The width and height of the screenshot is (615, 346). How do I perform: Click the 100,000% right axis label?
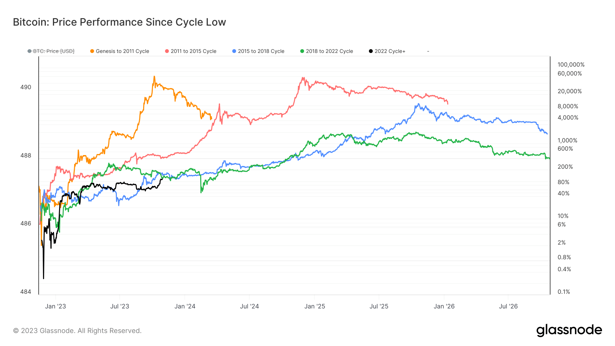point(571,65)
